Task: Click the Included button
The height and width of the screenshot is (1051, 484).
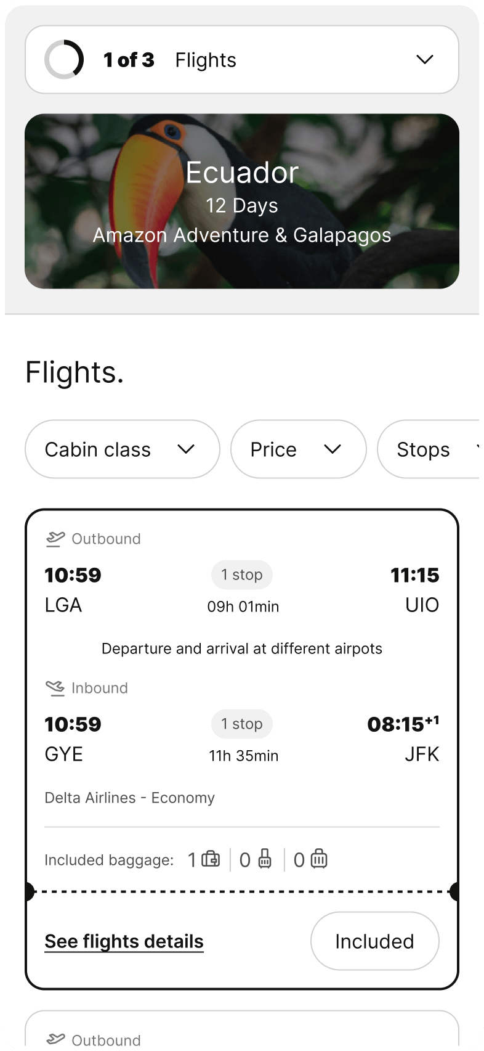Action: pos(374,941)
